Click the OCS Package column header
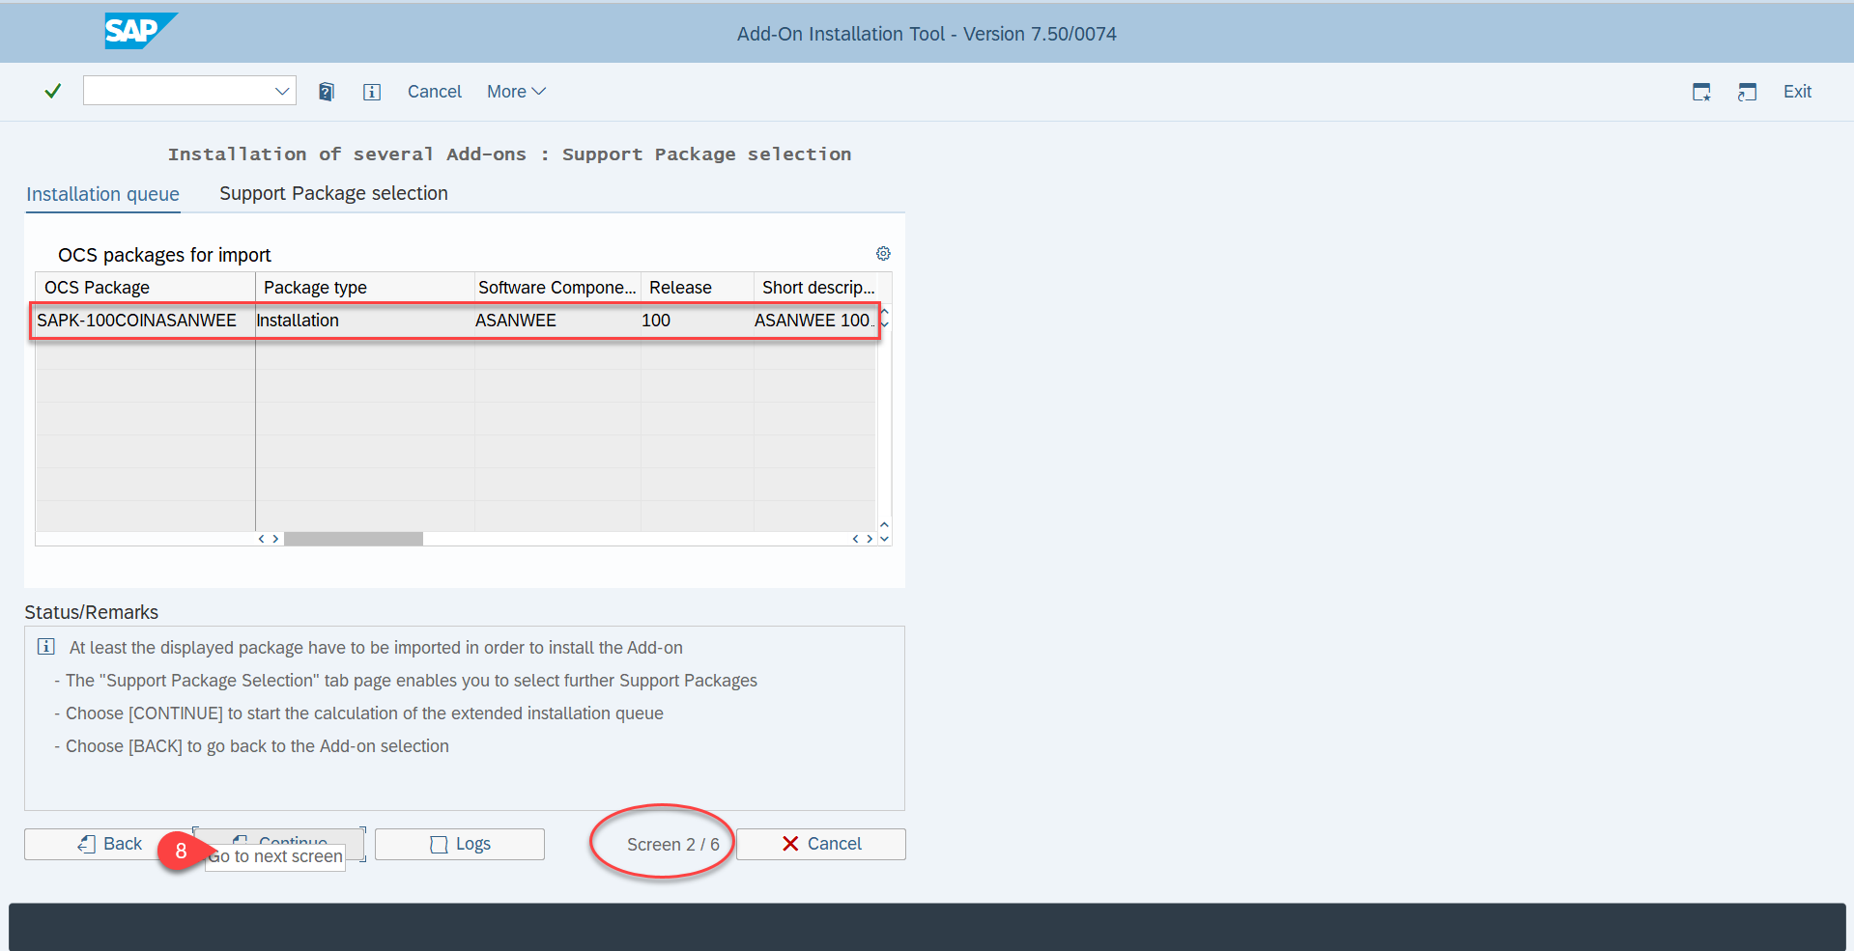This screenshot has width=1854, height=951. point(146,288)
